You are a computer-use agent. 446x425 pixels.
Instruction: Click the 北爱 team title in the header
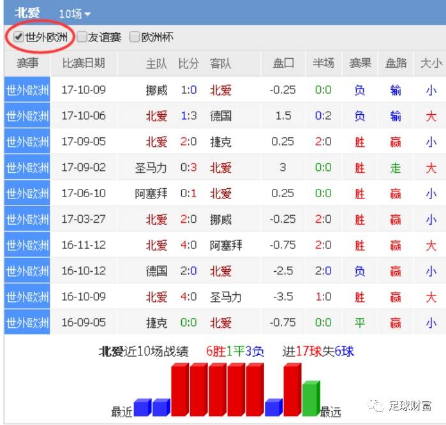coord(27,13)
